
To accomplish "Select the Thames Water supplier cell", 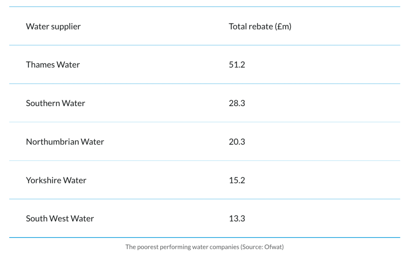I will point(53,65).
